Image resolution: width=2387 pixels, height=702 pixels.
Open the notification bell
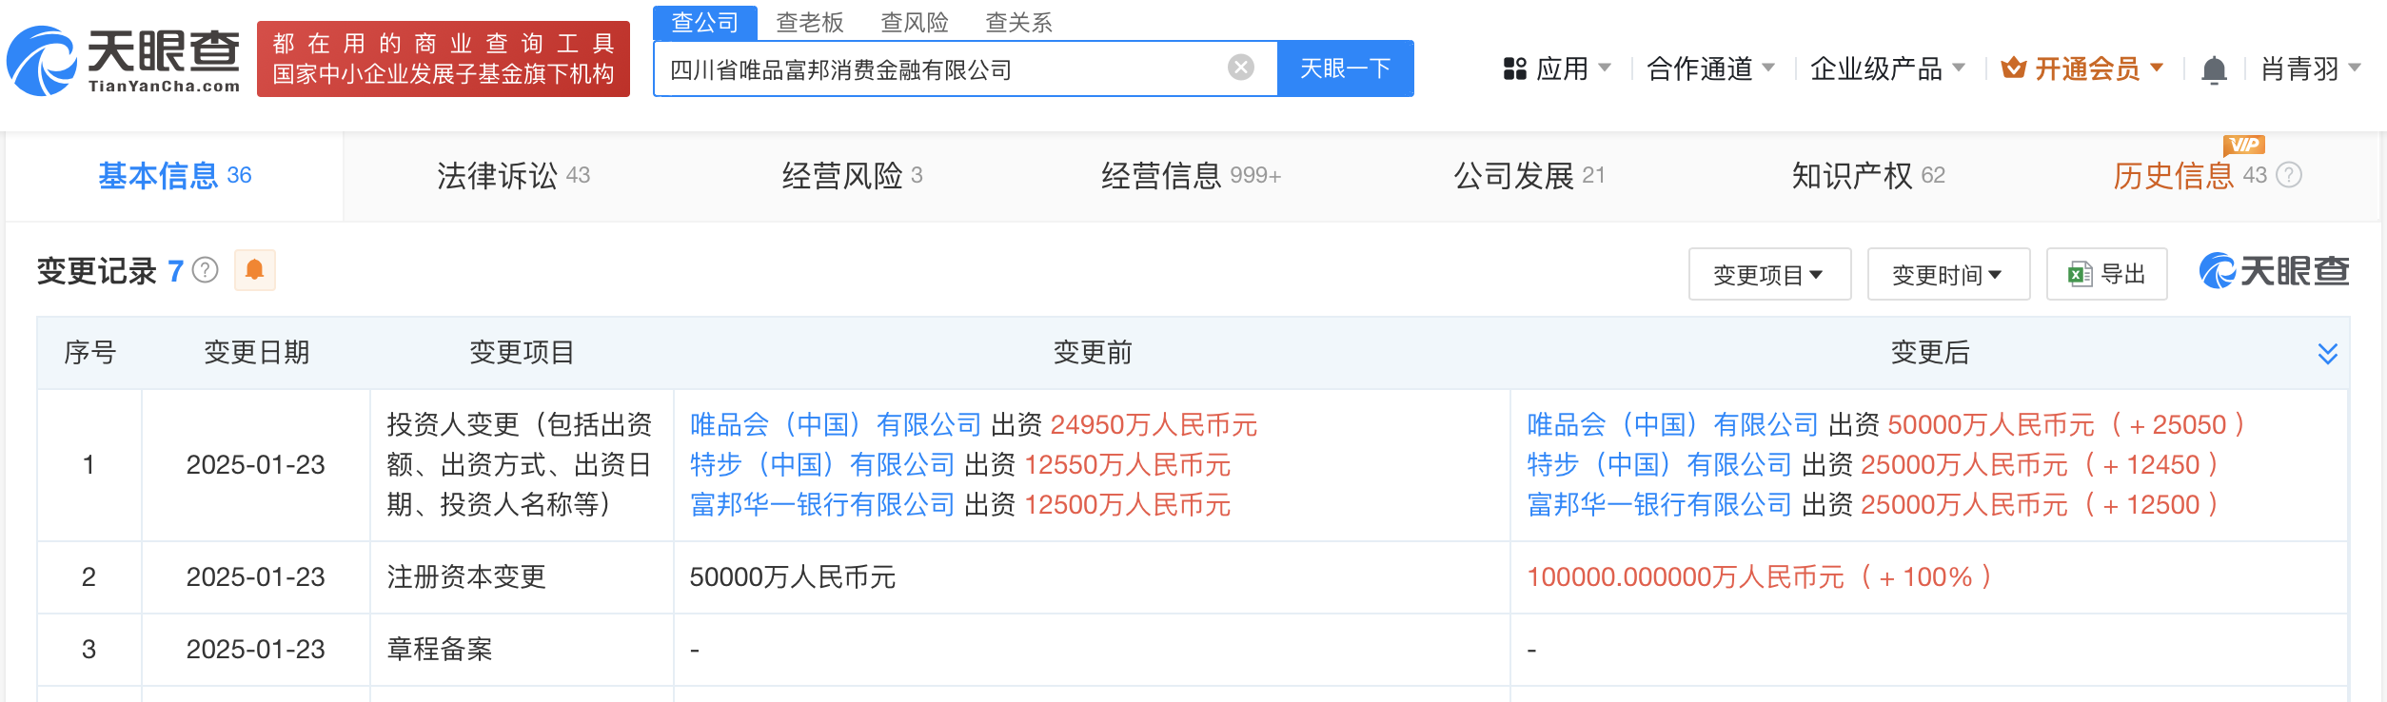pyautogui.click(x=2214, y=69)
